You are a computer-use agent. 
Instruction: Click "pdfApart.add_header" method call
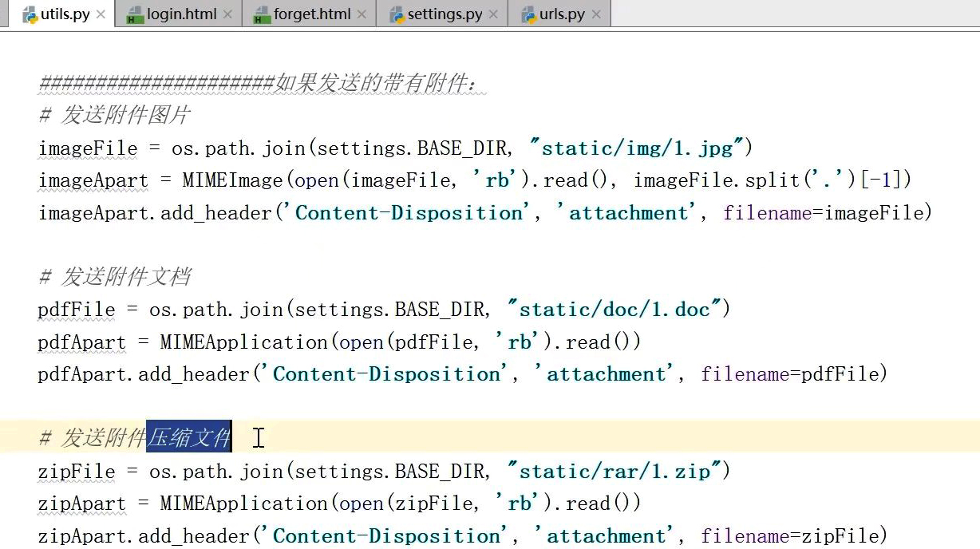tap(144, 374)
